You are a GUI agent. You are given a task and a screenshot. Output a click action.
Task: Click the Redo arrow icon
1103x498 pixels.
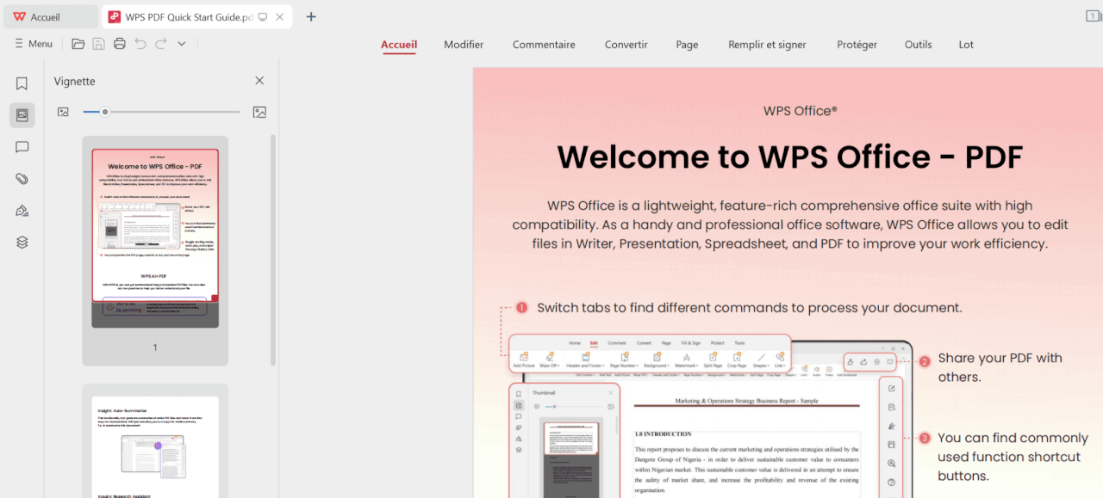click(x=161, y=44)
